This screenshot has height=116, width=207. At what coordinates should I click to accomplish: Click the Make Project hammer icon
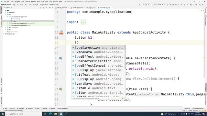coord(140,5)
